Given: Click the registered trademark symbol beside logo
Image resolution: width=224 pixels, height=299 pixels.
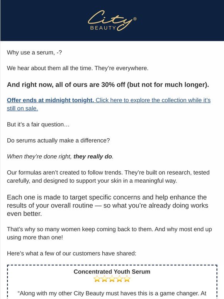Looking at the screenshot, I should 135,19.
